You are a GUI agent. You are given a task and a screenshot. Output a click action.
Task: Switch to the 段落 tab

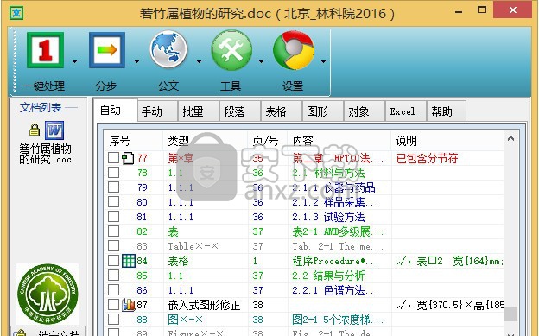pos(240,111)
